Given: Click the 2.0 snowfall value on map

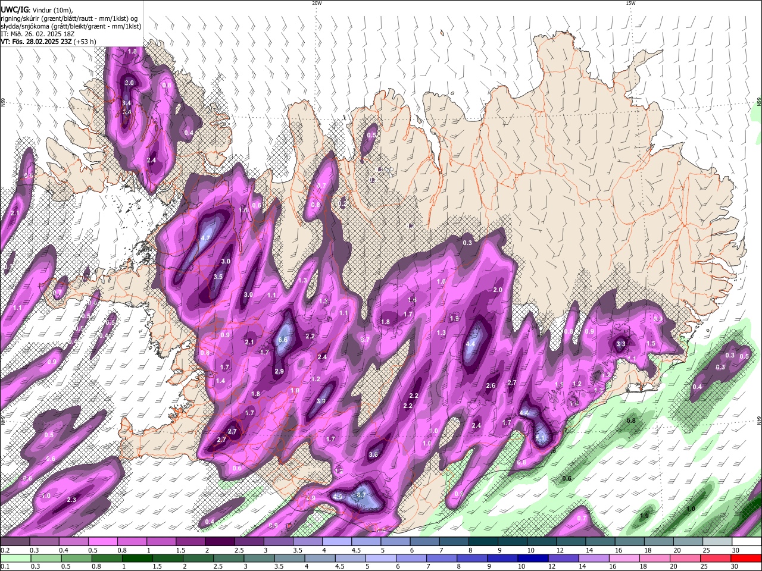Looking at the screenshot, I should click(498, 290).
